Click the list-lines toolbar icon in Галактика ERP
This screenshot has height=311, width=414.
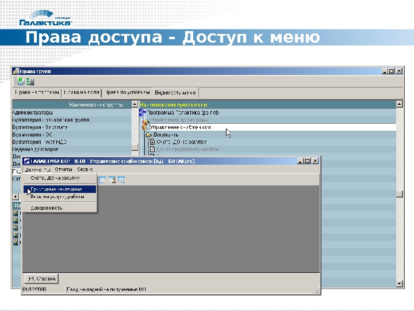tap(102, 180)
